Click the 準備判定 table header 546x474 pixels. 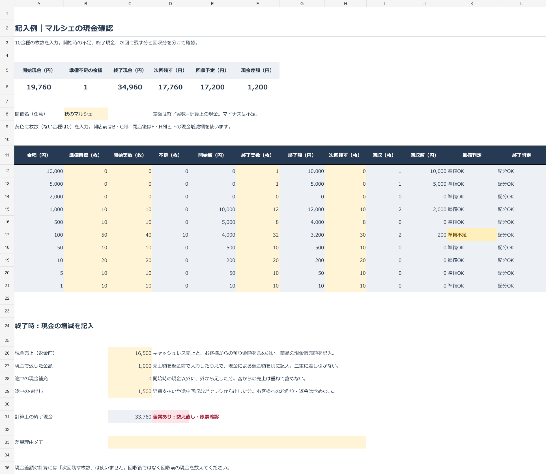[x=472, y=155]
